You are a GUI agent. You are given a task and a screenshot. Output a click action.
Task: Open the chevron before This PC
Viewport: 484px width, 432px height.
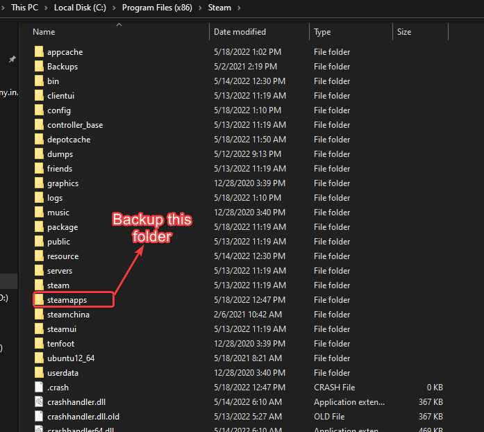point(3,8)
